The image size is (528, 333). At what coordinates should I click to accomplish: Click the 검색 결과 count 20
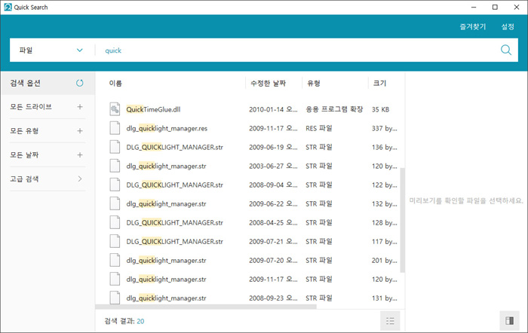coord(140,321)
